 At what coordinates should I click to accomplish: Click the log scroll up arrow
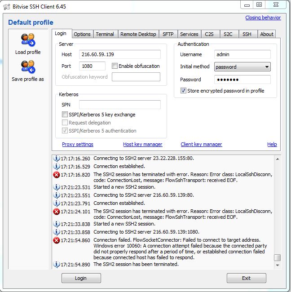pos(278,159)
